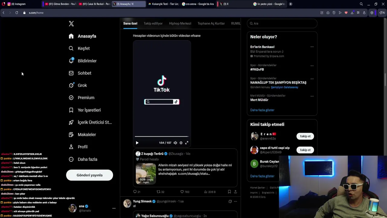This screenshot has height=218, width=387.
Task: Open browser downloads
Action: (352, 13)
